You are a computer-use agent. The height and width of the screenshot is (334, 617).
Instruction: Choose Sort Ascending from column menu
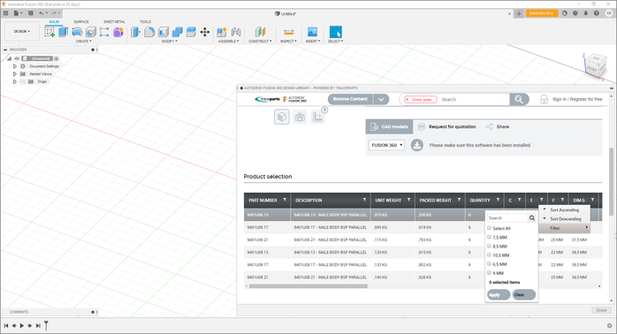(x=564, y=210)
